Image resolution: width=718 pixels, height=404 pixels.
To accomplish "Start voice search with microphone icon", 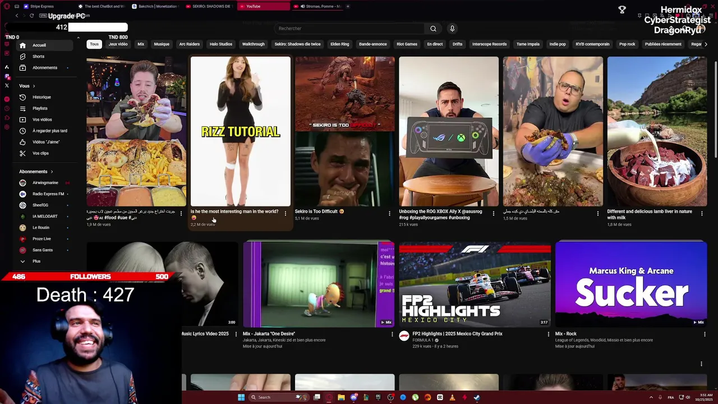I will click(x=452, y=29).
